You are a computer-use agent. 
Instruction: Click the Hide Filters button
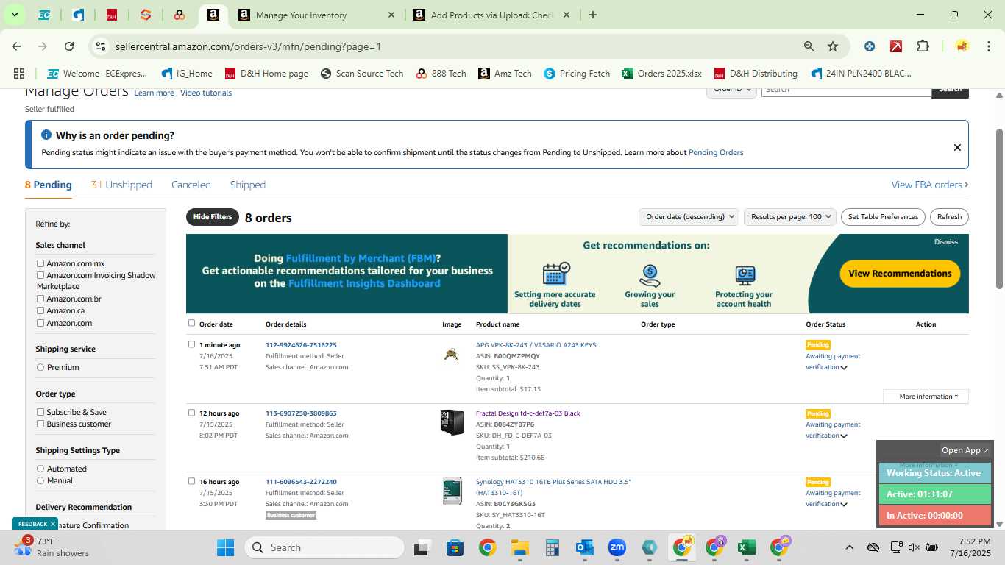[213, 217]
